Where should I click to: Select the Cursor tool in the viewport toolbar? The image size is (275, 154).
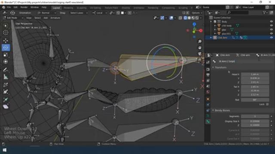6,33
